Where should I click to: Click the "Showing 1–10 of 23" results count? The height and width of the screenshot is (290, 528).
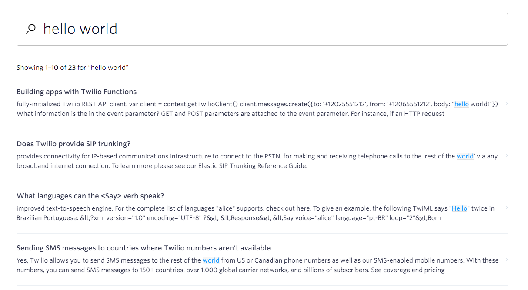[72, 68]
